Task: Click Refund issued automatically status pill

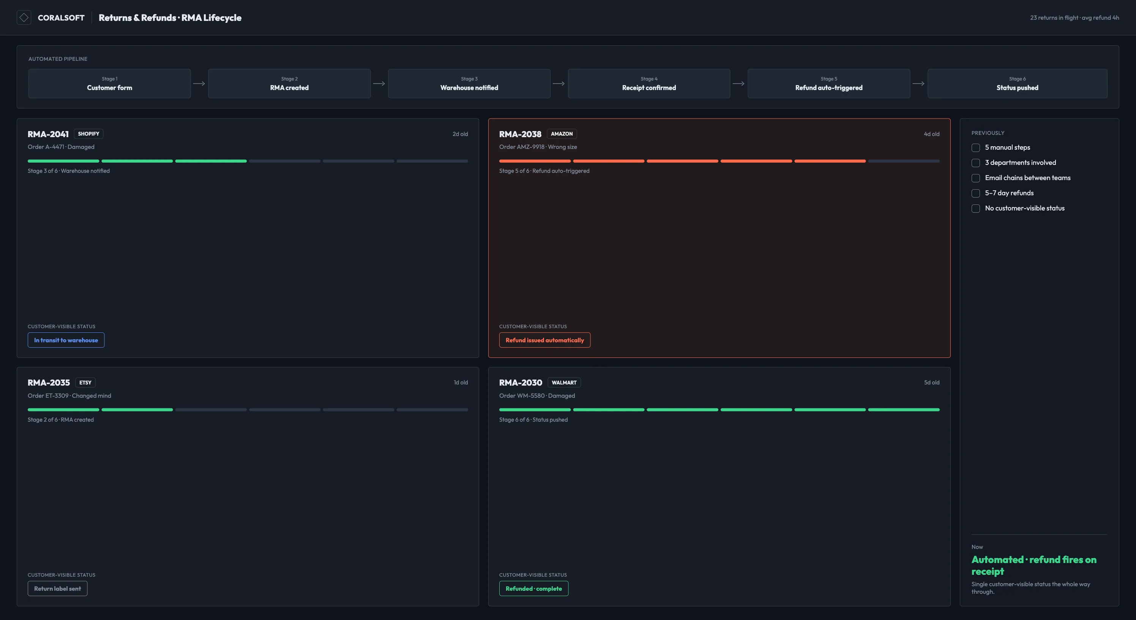Action: 544,340
